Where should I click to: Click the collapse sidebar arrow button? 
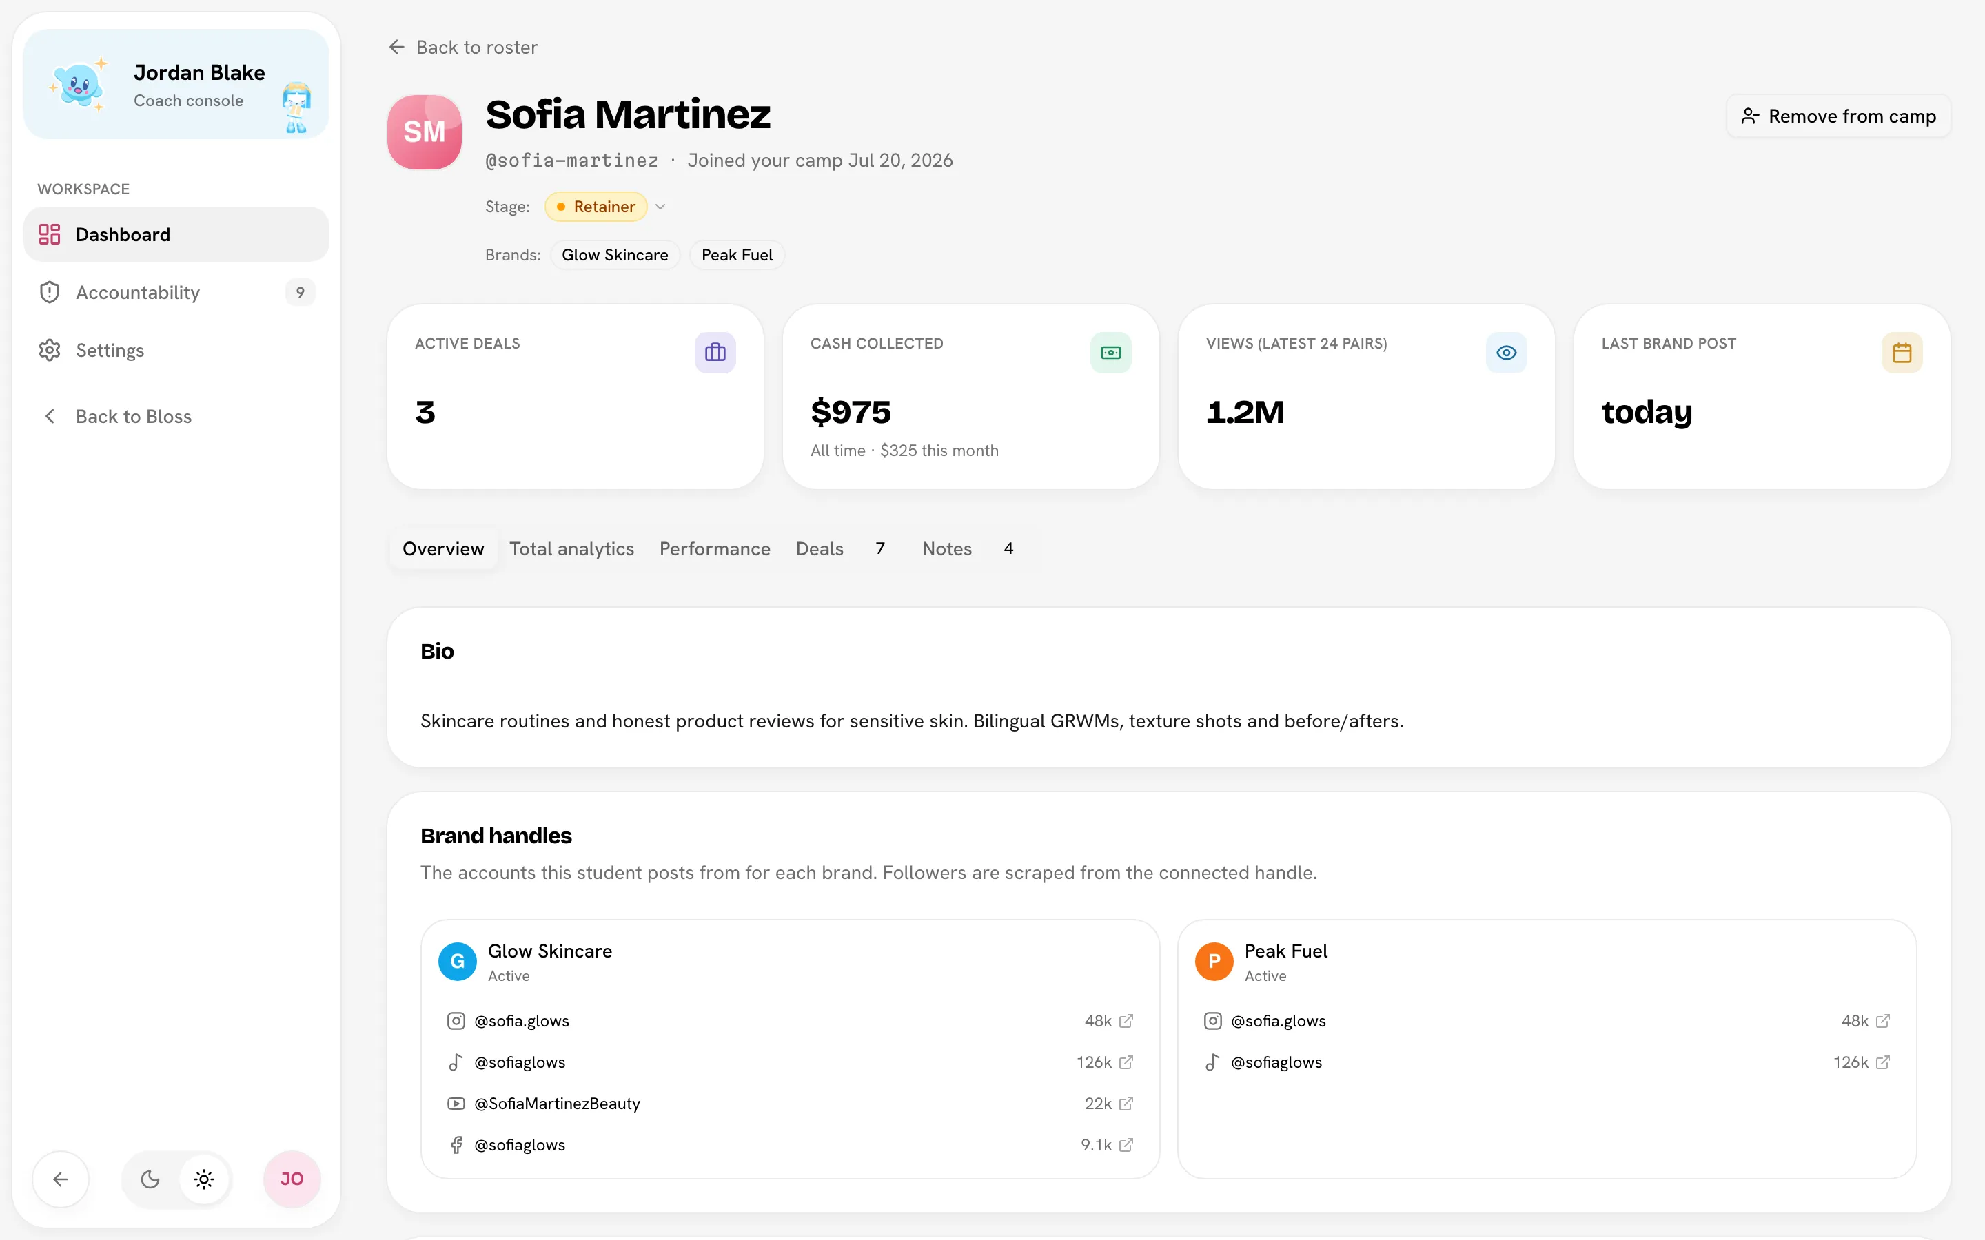tap(61, 1179)
